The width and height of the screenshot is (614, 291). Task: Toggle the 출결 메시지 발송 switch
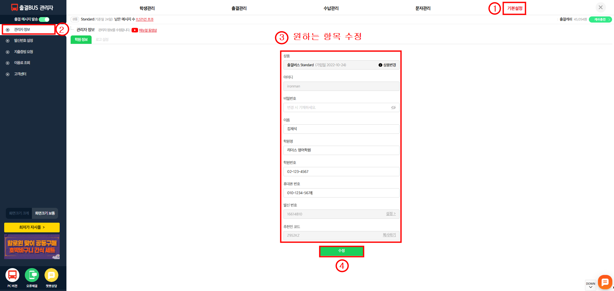coord(44,19)
